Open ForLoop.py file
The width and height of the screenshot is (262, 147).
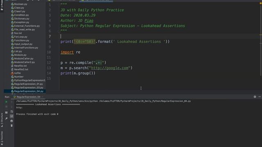(21, 37)
